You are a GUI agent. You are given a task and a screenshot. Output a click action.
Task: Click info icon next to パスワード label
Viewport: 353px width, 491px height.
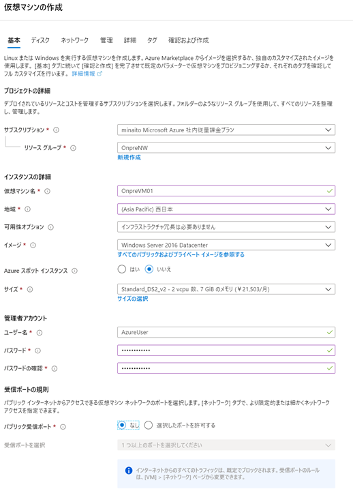pyautogui.click(x=37, y=351)
